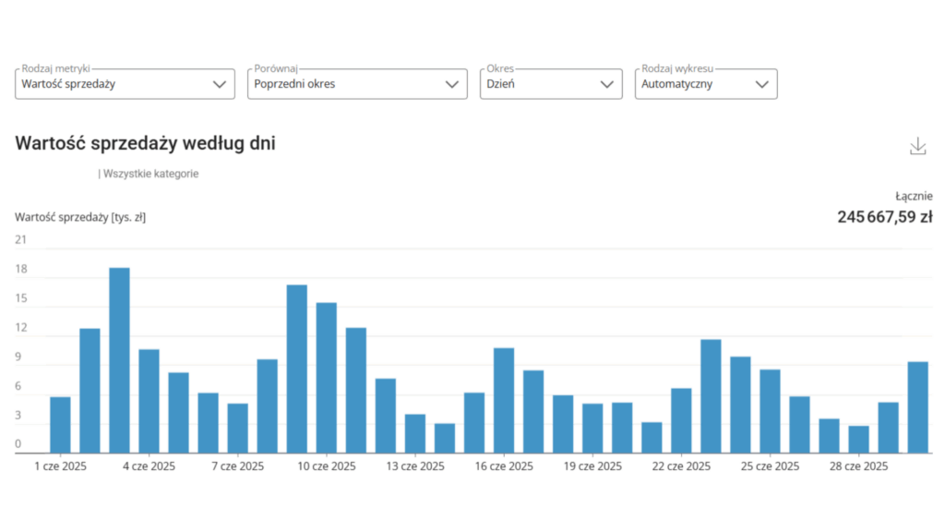Click the bar for 10 cze 2025
Image resolution: width=945 pixels, height=532 pixels.
[327, 378]
